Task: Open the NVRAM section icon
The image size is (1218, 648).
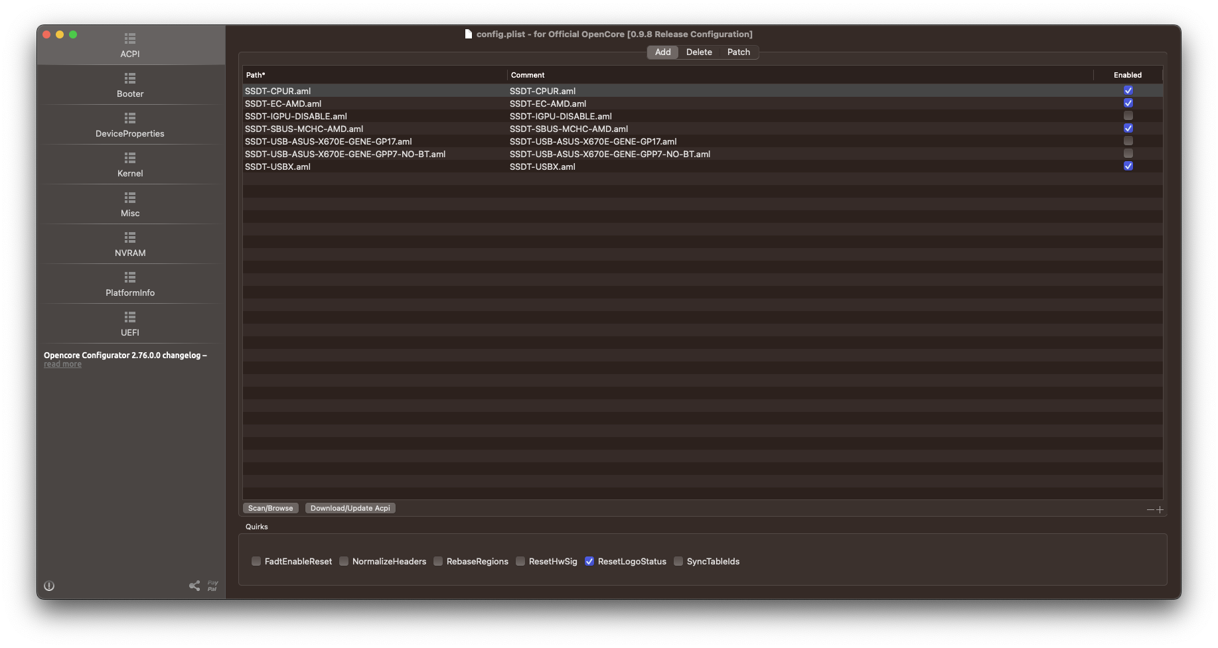Action: [x=130, y=237]
